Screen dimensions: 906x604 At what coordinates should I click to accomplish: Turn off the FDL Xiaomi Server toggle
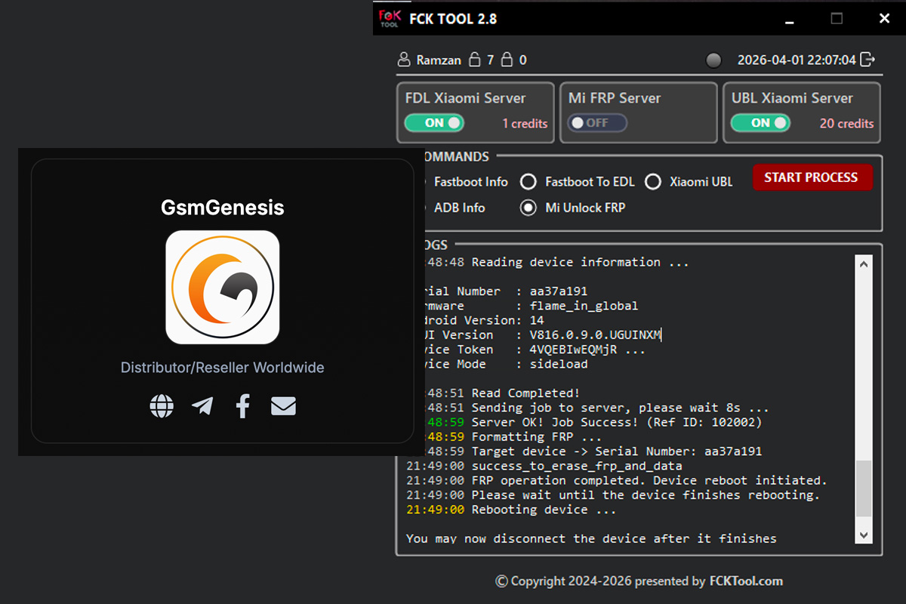[434, 123]
